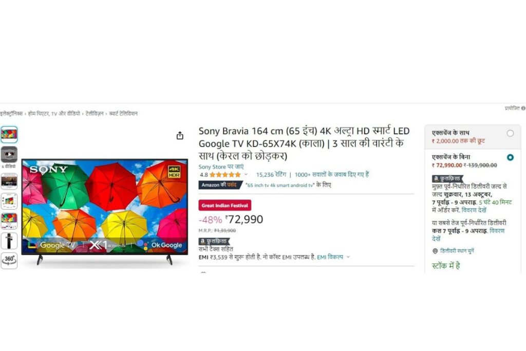The height and width of the screenshot is (351, 526).
Task: Expand the 4.8 rating dropdown arrow
Action: (x=246, y=175)
